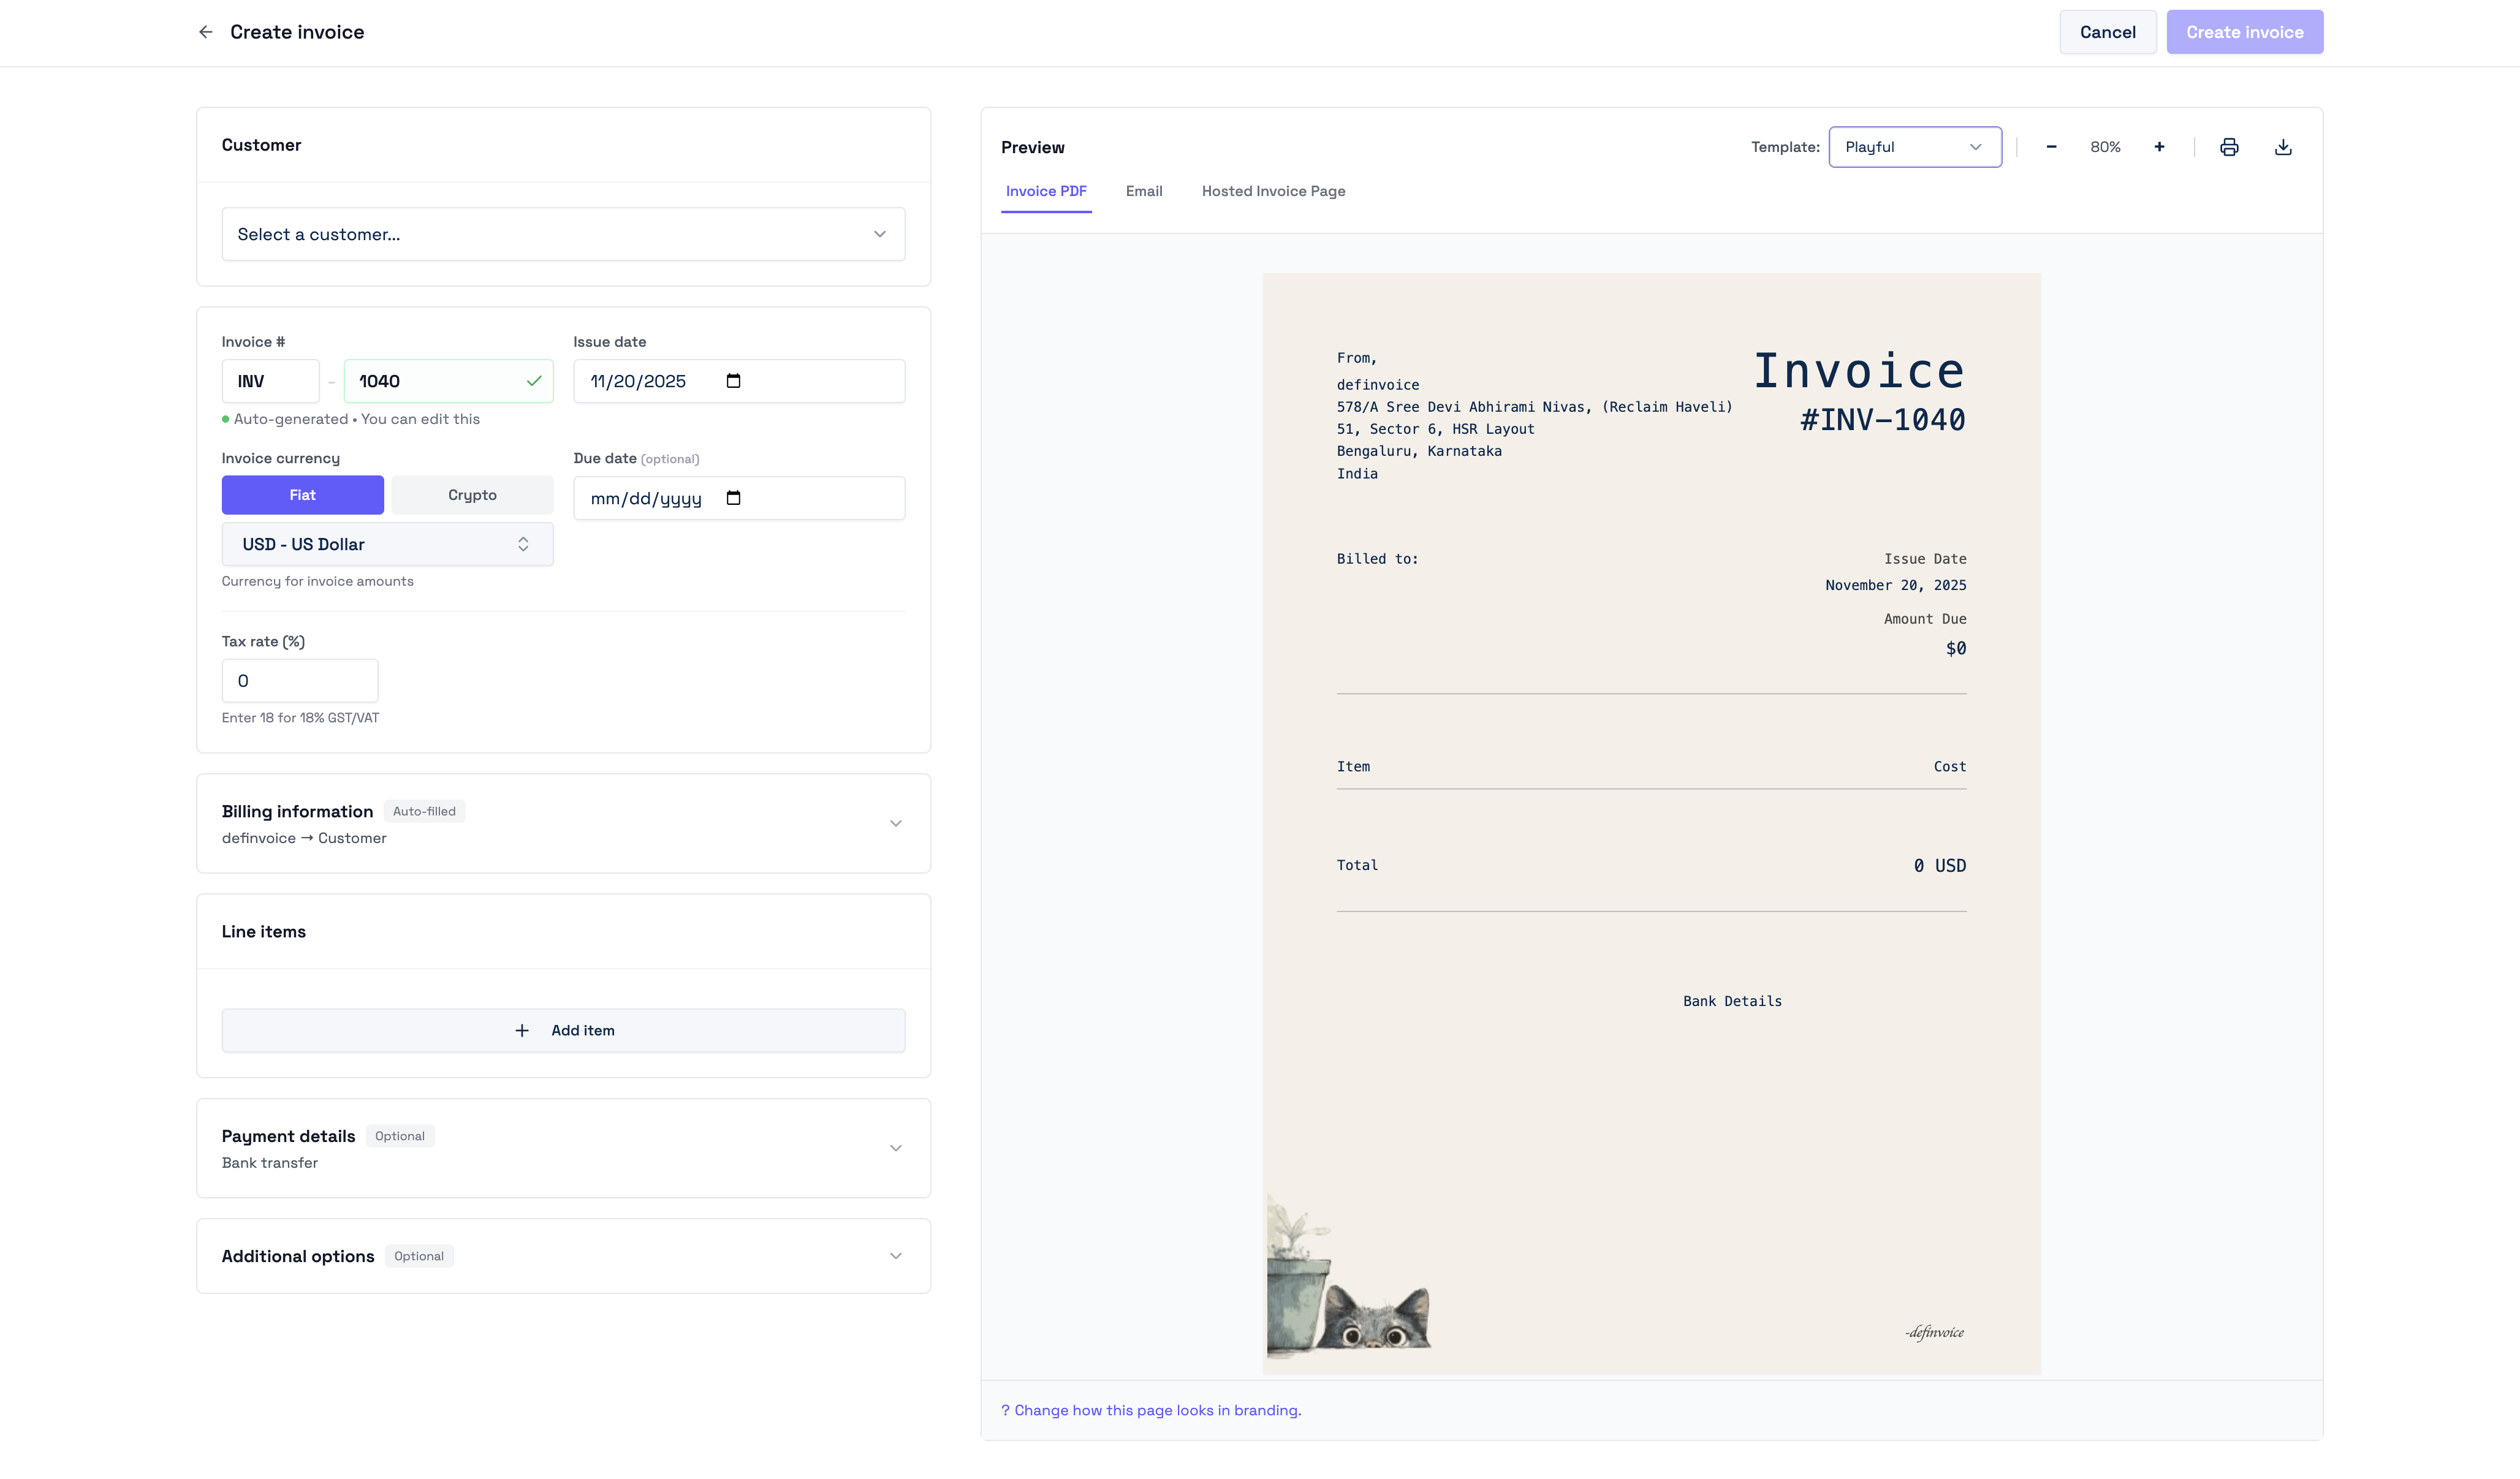
Task: Switch to the Email preview tab
Action: pos(1143,191)
